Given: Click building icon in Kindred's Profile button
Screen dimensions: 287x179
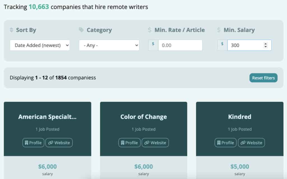Looking at the screenshot, I should pos(218,143).
